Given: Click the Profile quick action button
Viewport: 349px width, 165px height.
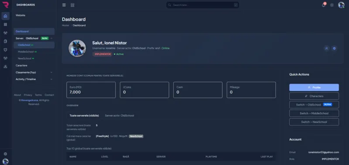Looking at the screenshot, I should click(x=314, y=88).
